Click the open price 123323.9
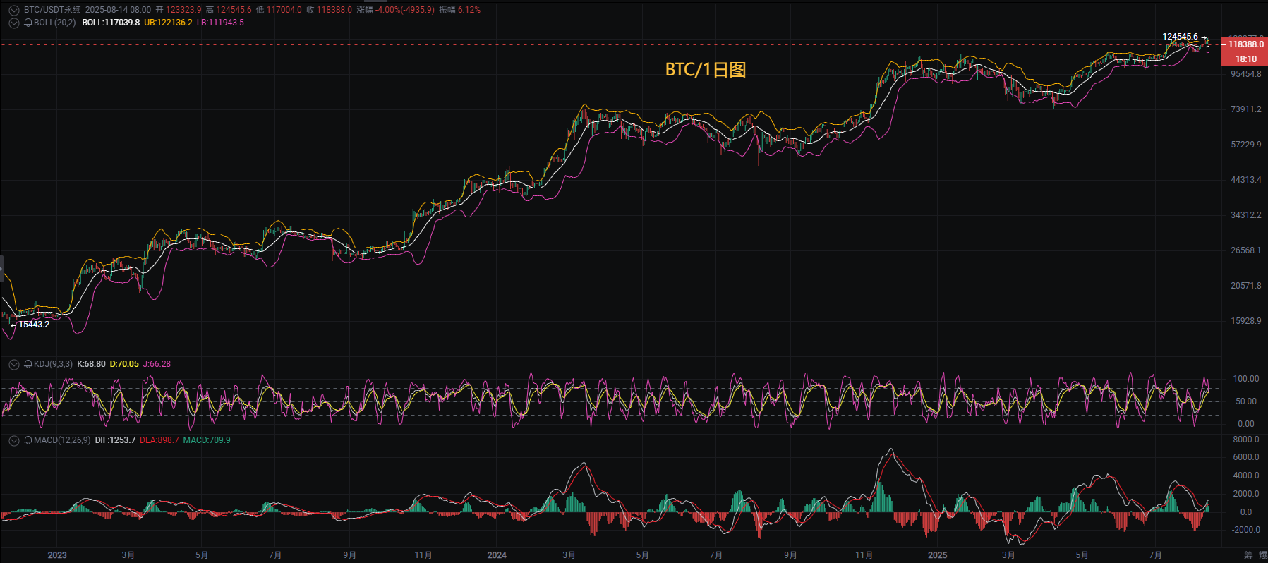The image size is (1268, 563). (x=183, y=10)
